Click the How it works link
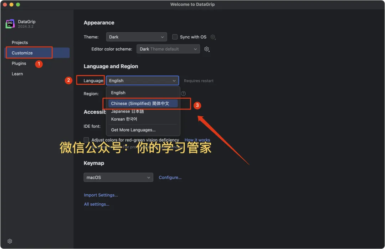 197,140
